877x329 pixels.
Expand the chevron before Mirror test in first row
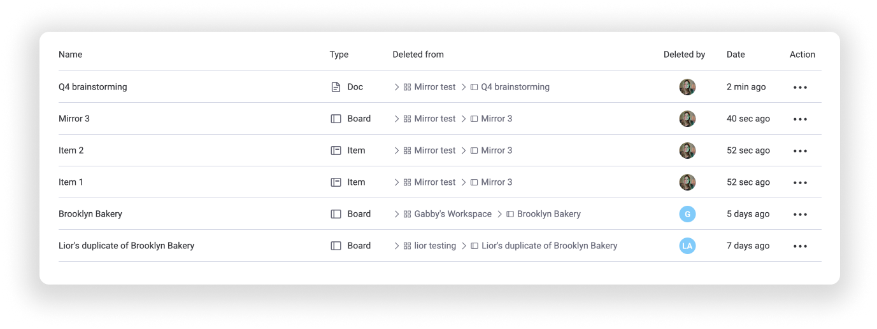tap(397, 87)
